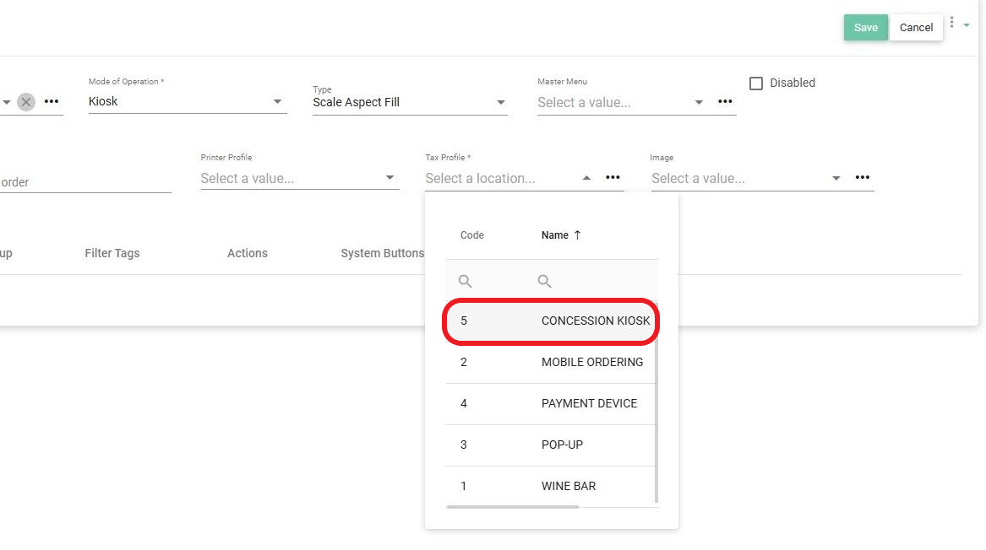Open the Type dropdown showing Scale Aspect Fill
Viewport: 986px width, 550px height.
click(x=501, y=103)
